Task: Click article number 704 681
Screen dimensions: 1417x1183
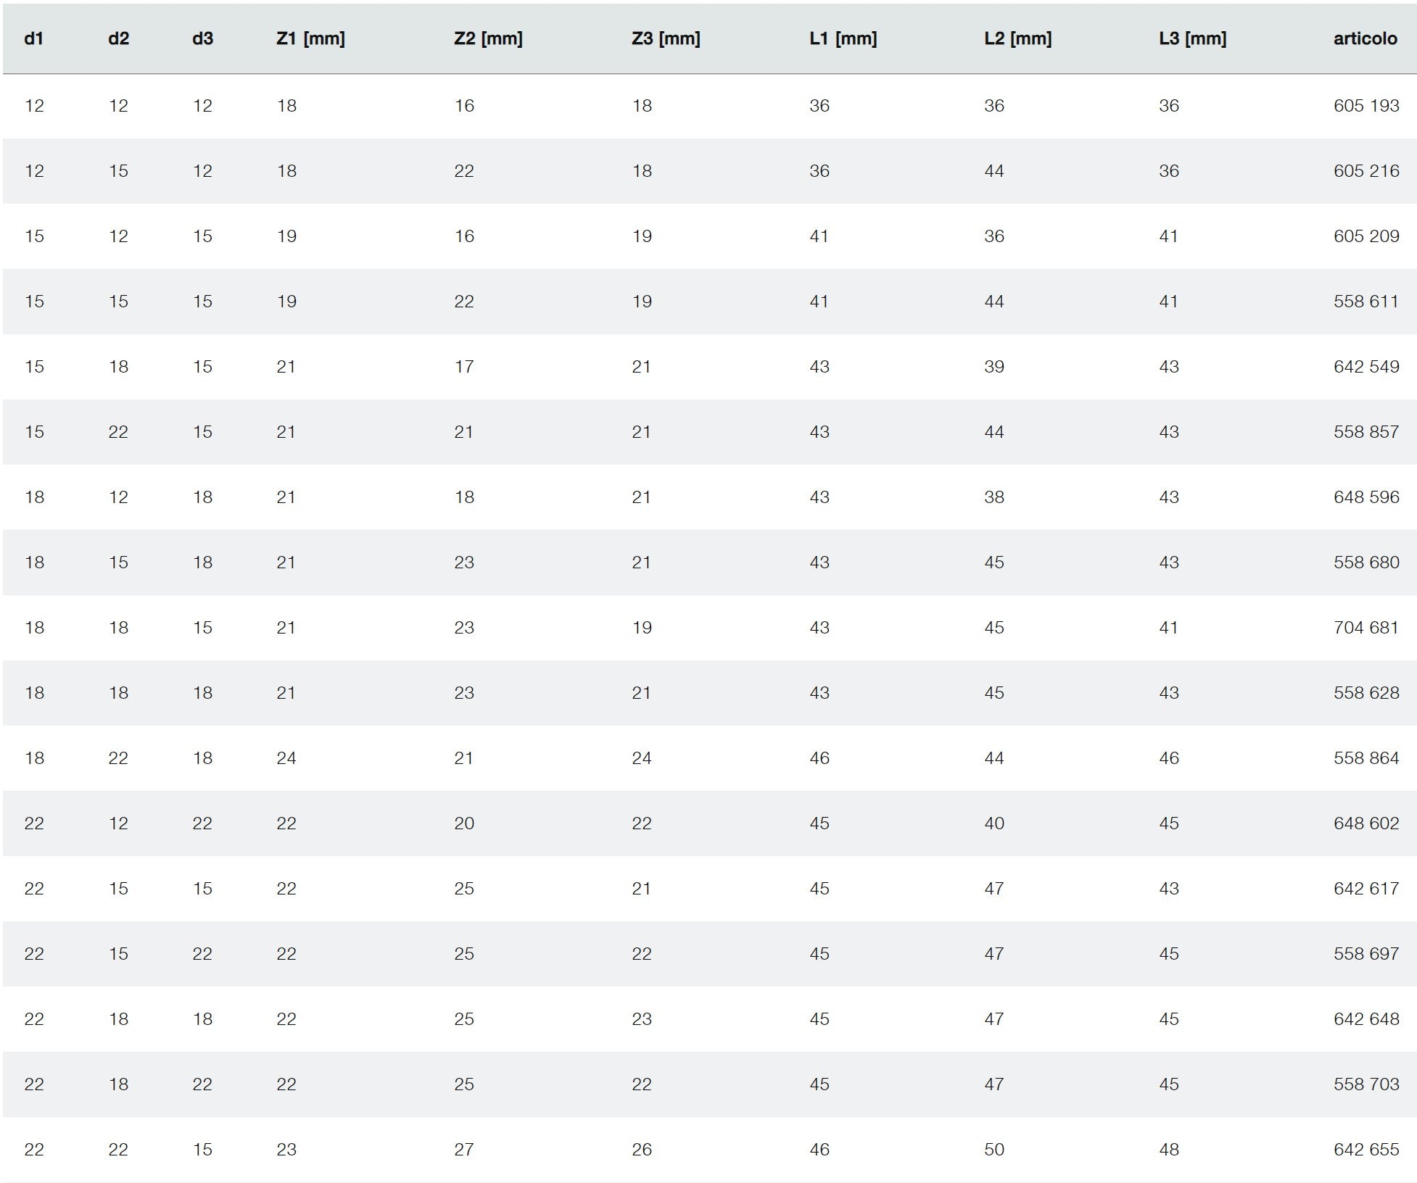Action: pos(1366,628)
